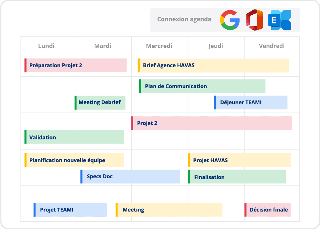Select the Déjeuner TEAMI event
Image resolution: width=320 pixels, height=229 pixels.
point(251,103)
